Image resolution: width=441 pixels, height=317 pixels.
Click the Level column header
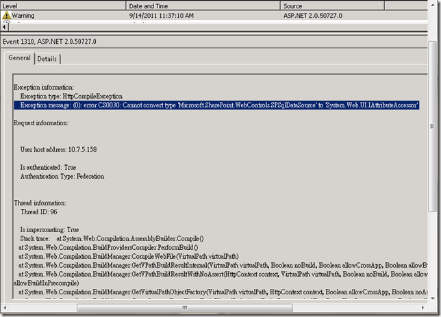[63, 6]
